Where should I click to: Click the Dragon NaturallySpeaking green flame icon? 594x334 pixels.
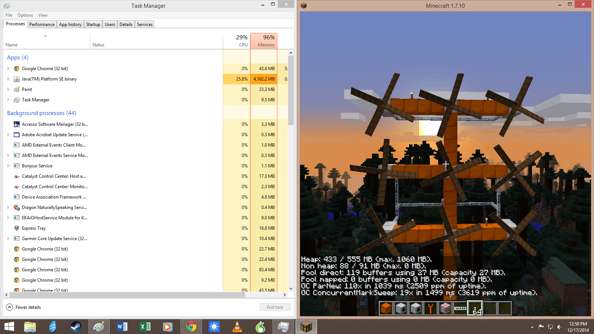pos(260,327)
